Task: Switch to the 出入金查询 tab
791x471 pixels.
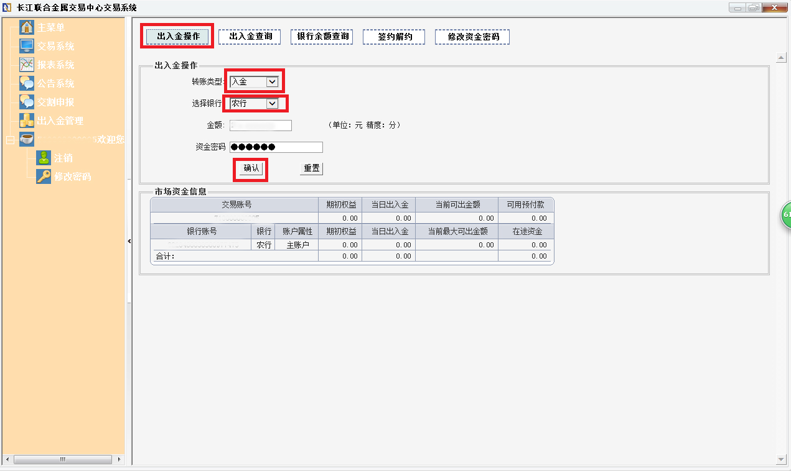Action: coord(250,37)
